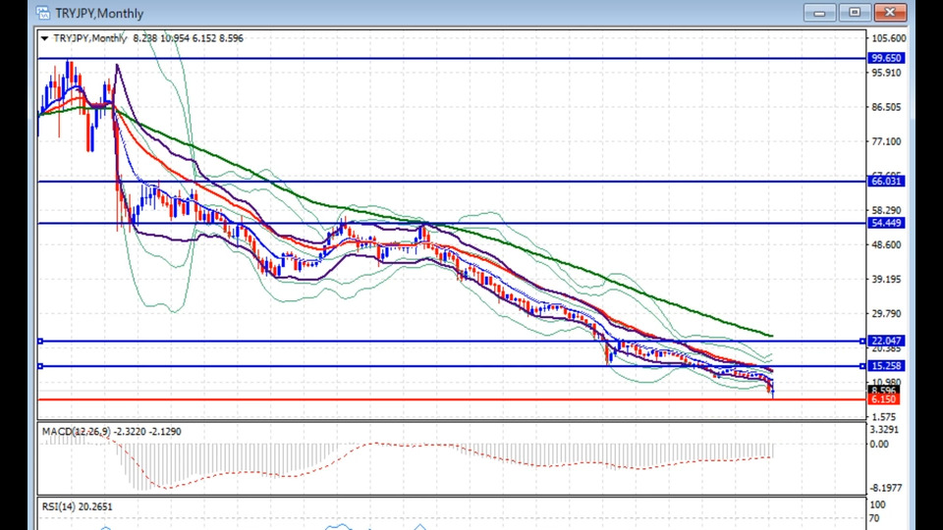
Task: Close the TRYJPY chart window
Action: (890, 13)
